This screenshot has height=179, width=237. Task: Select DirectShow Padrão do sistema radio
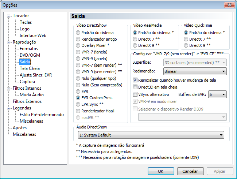click(x=78, y=33)
